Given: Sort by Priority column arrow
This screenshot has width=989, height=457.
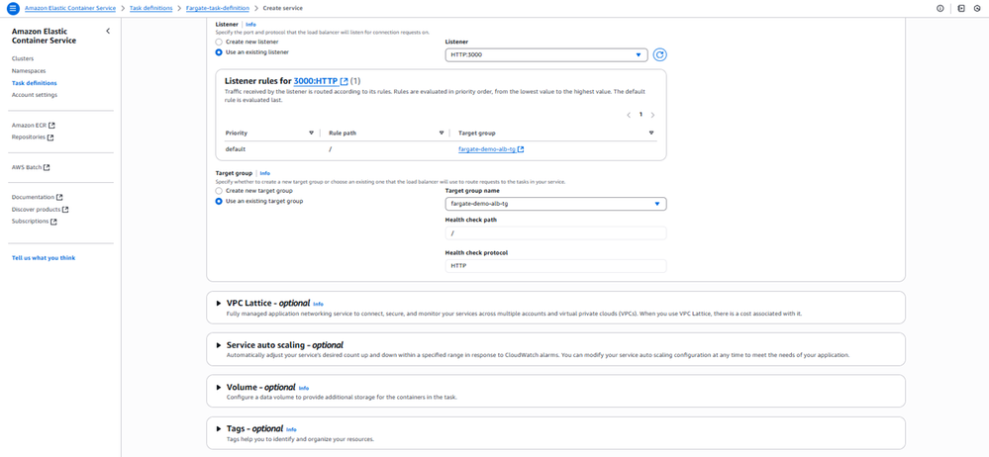Looking at the screenshot, I should (311, 133).
